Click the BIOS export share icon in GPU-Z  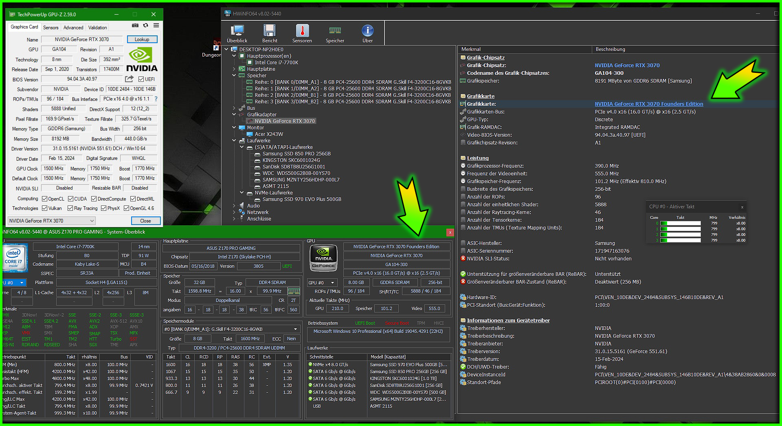(129, 79)
